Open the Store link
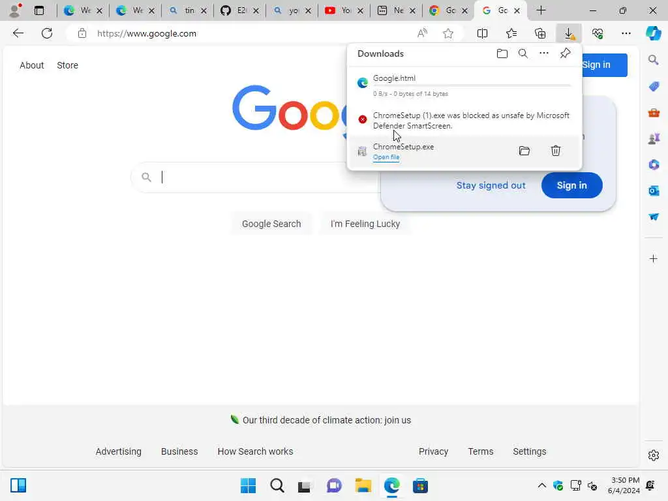The height and width of the screenshot is (501, 668). [x=67, y=65]
